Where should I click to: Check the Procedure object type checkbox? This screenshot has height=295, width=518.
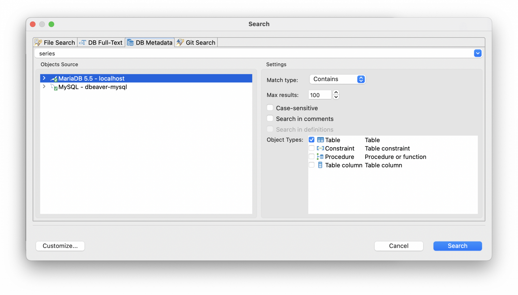tap(312, 156)
